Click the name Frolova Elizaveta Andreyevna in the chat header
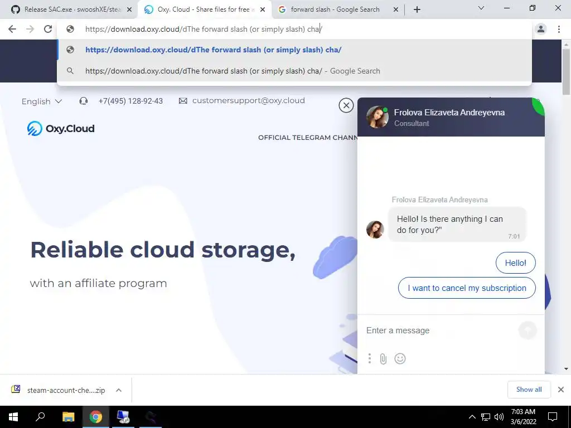Viewport: 571px width, 428px height. coord(449,113)
